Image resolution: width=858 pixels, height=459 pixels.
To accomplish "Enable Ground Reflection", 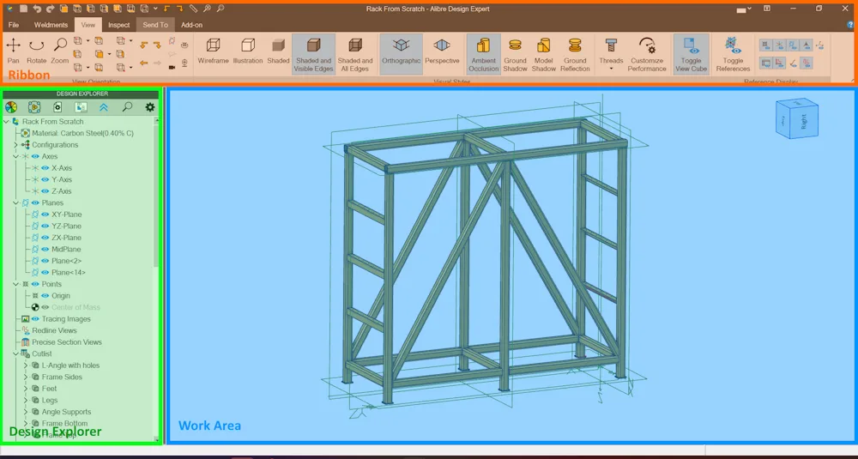I will (575, 54).
